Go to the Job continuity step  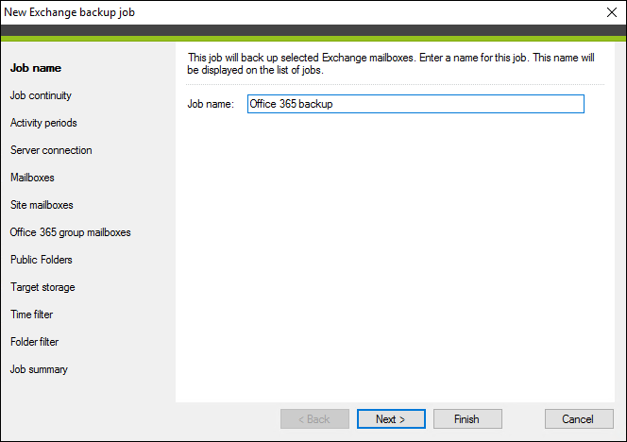click(x=41, y=95)
